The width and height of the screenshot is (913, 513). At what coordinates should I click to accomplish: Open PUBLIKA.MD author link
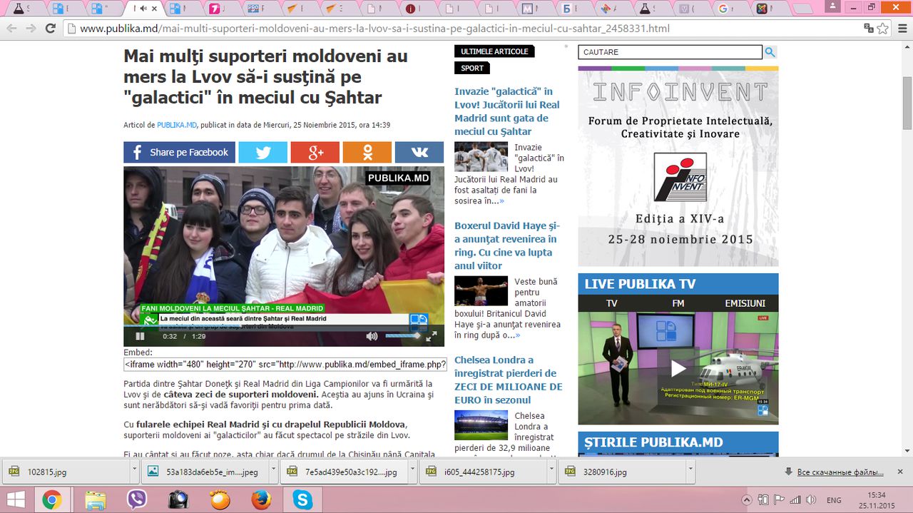pyautogui.click(x=177, y=125)
